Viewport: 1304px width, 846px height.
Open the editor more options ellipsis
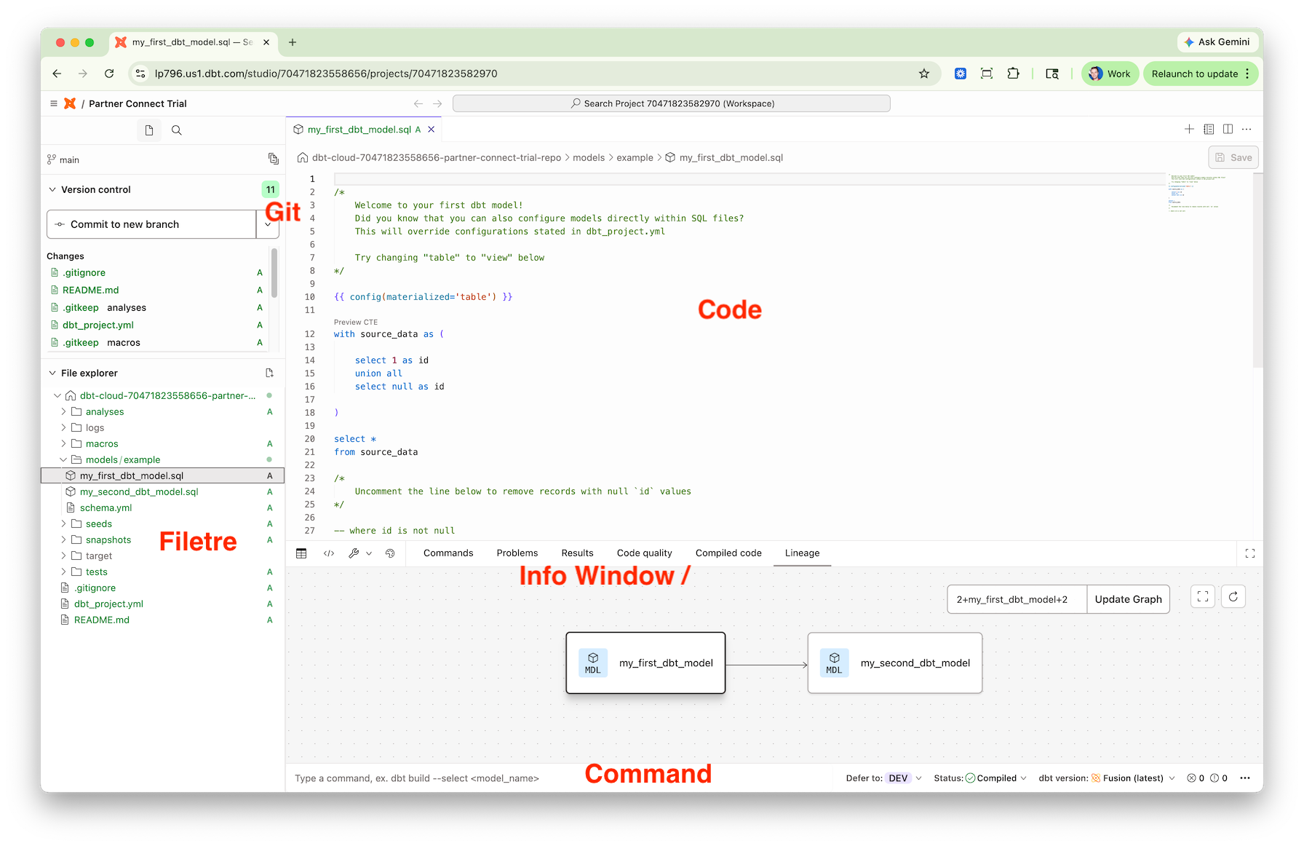pyautogui.click(x=1247, y=129)
